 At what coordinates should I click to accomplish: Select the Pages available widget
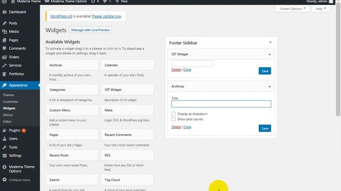point(72,135)
